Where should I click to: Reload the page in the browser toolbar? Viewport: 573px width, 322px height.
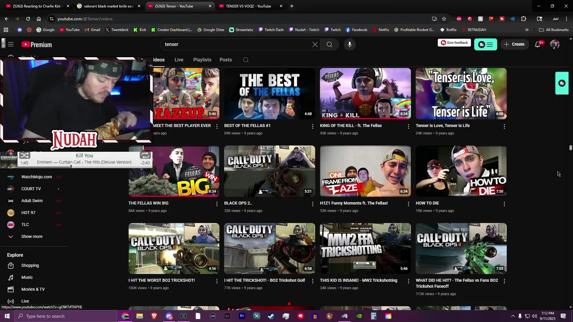28,19
